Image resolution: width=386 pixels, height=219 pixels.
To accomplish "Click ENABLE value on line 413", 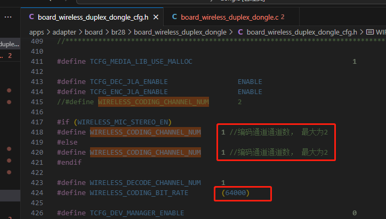I will pos(250,81).
